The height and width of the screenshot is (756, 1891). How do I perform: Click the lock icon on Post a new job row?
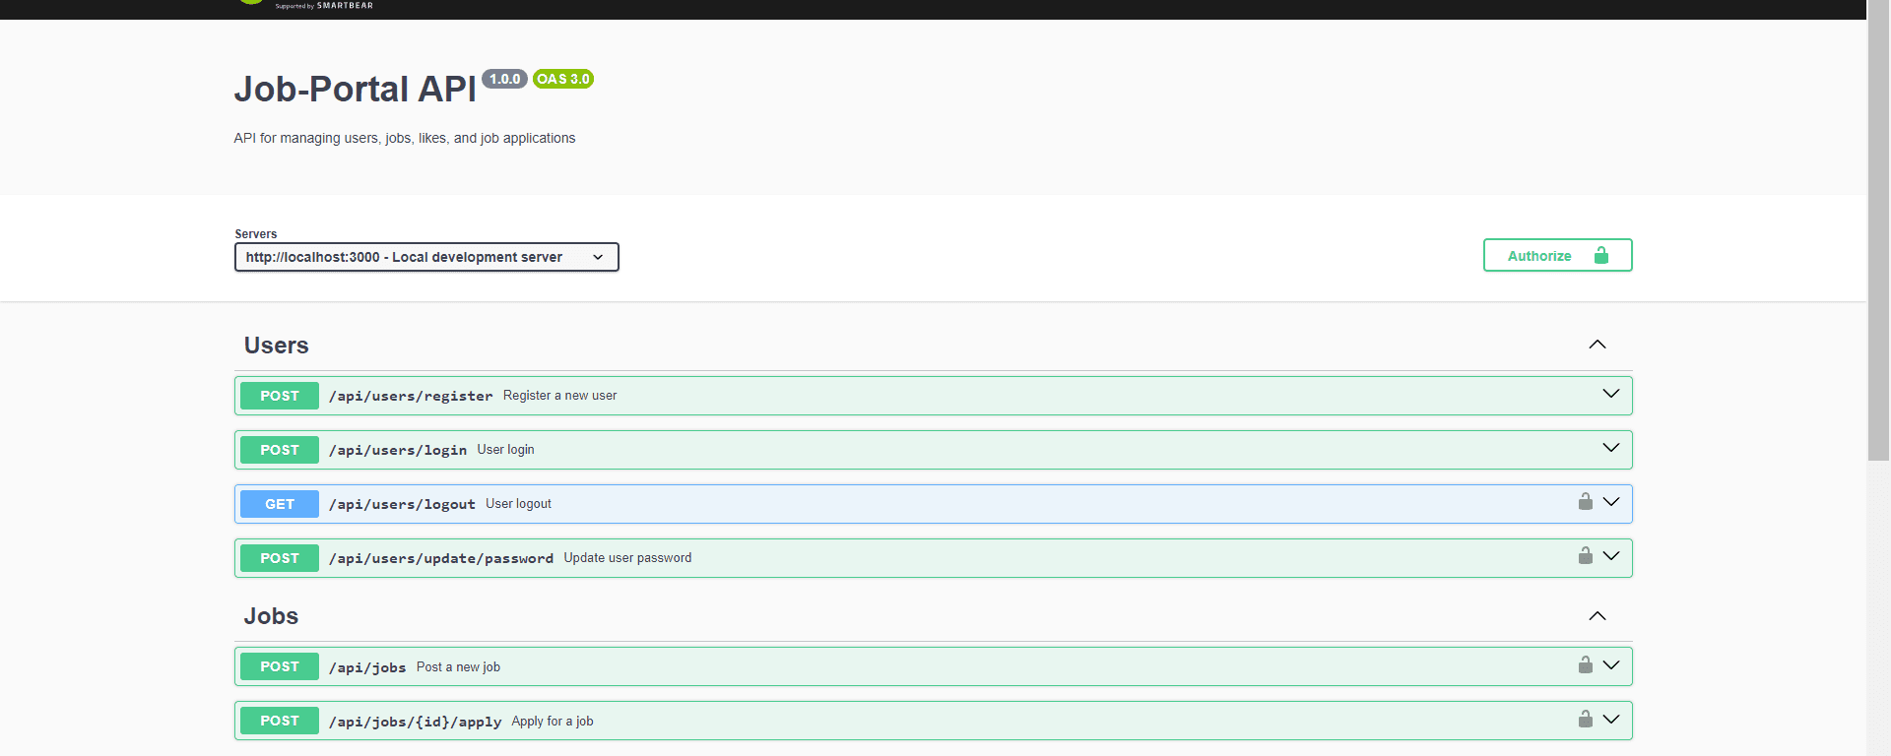pos(1586,665)
